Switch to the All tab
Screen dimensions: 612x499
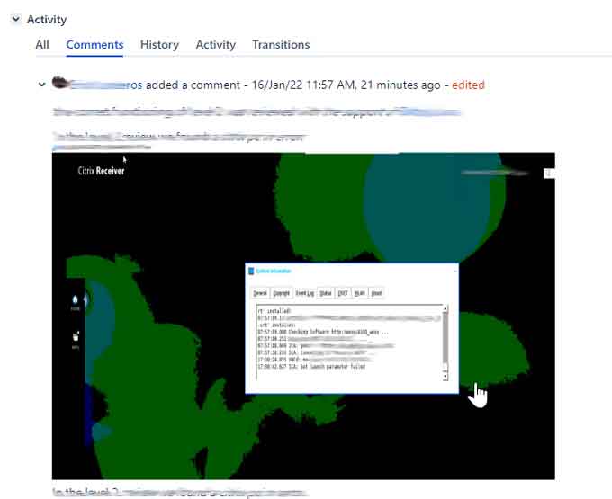click(x=42, y=44)
